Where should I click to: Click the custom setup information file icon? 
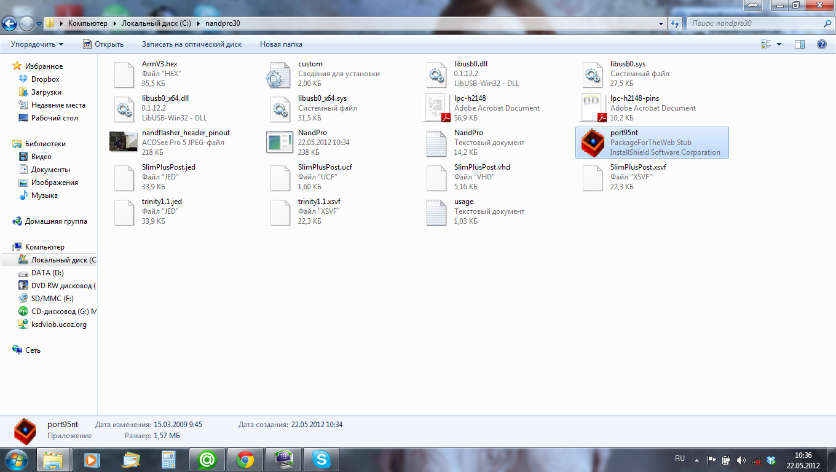pos(280,74)
